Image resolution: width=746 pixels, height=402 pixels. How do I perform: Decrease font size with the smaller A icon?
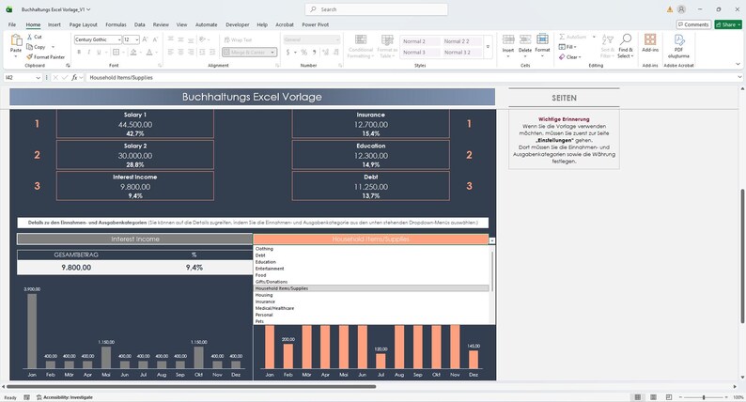click(155, 39)
